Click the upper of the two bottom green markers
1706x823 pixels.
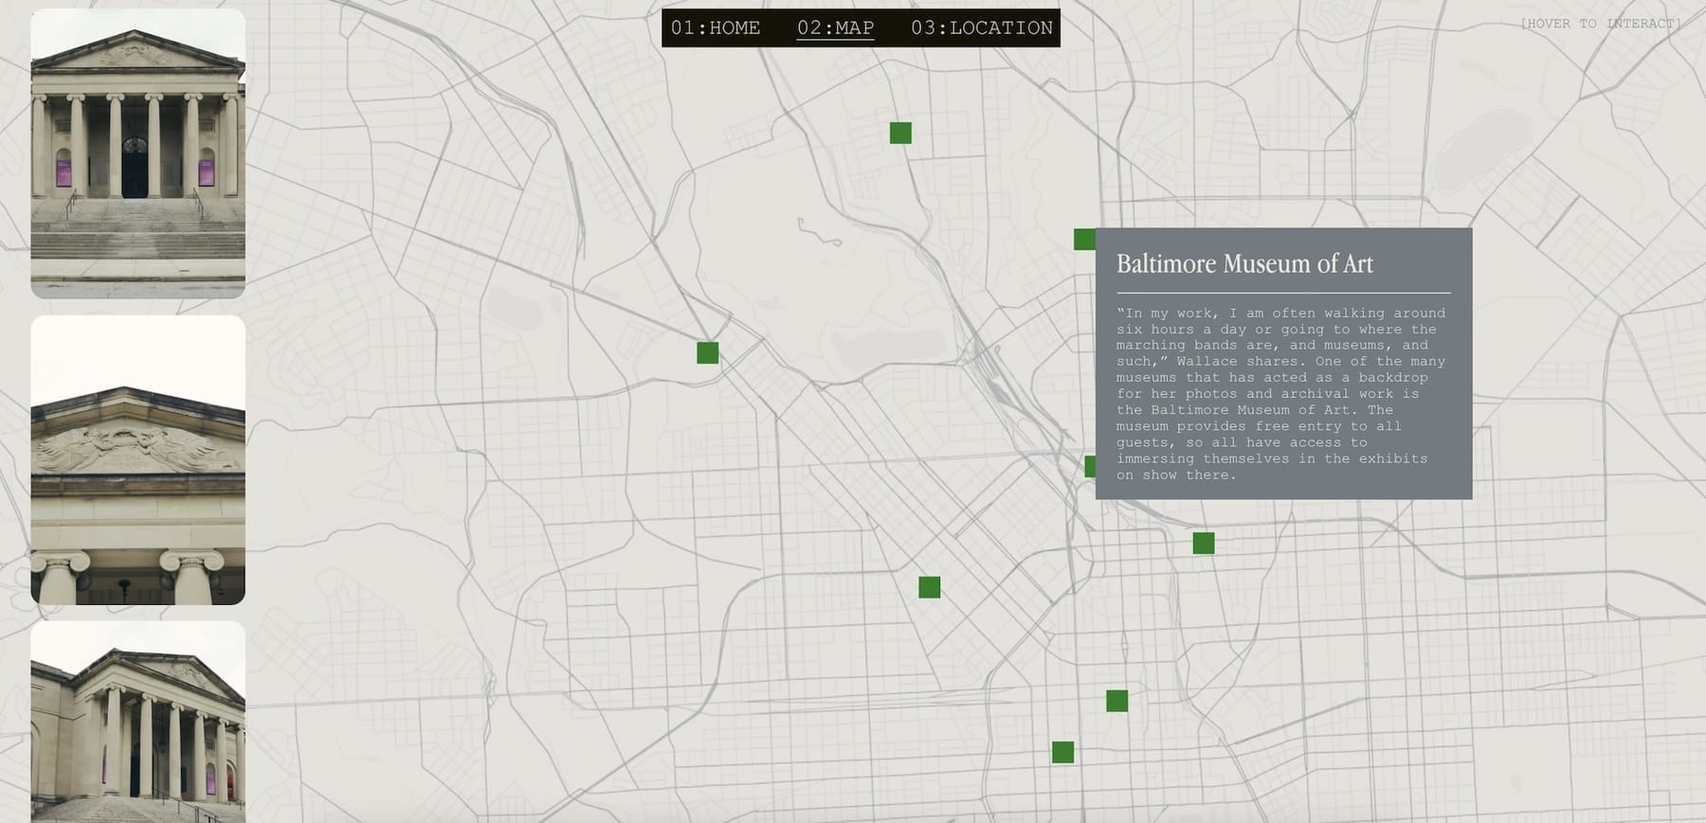point(1117,701)
